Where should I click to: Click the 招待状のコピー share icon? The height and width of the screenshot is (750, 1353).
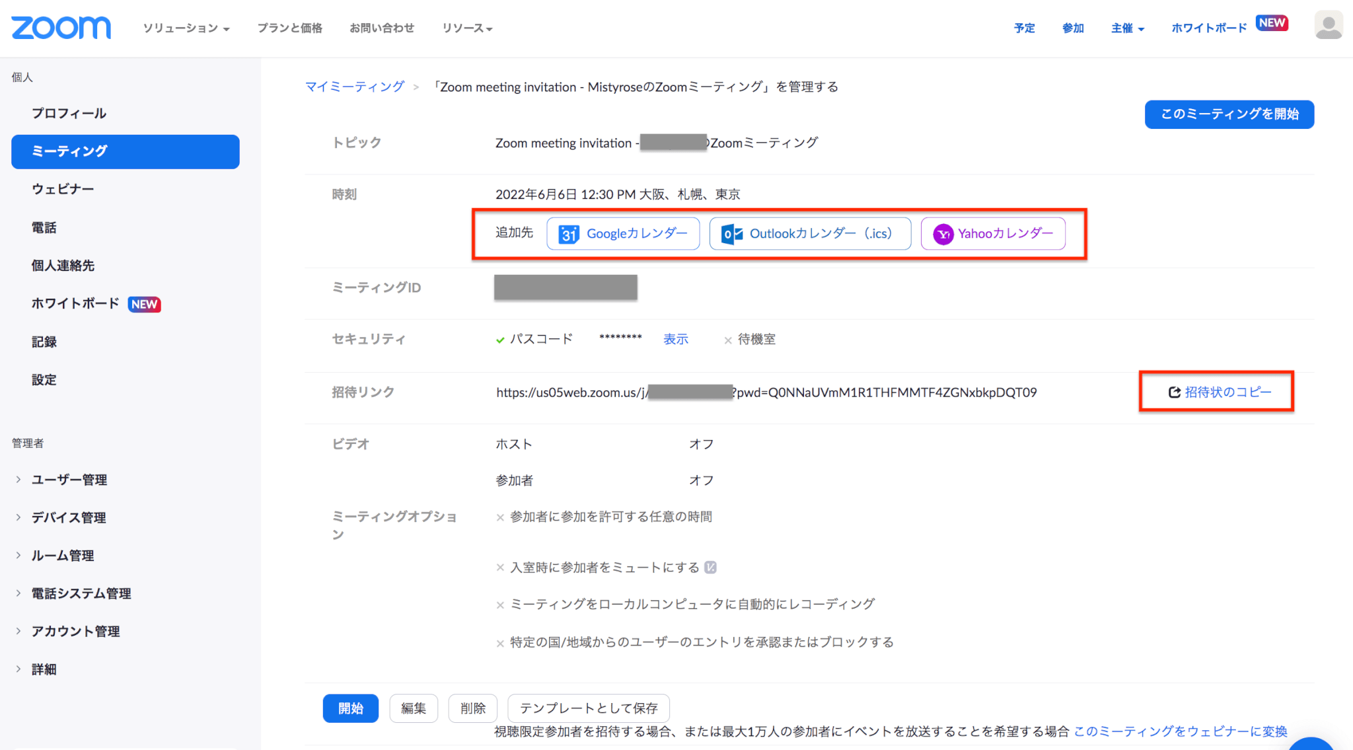pyautogui.click(x=1174, y=391)
